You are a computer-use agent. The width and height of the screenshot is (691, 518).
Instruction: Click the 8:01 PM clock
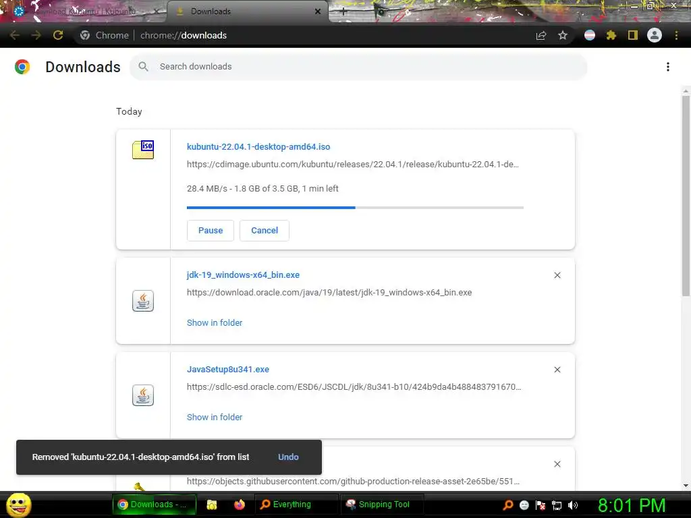coord(632,505)
